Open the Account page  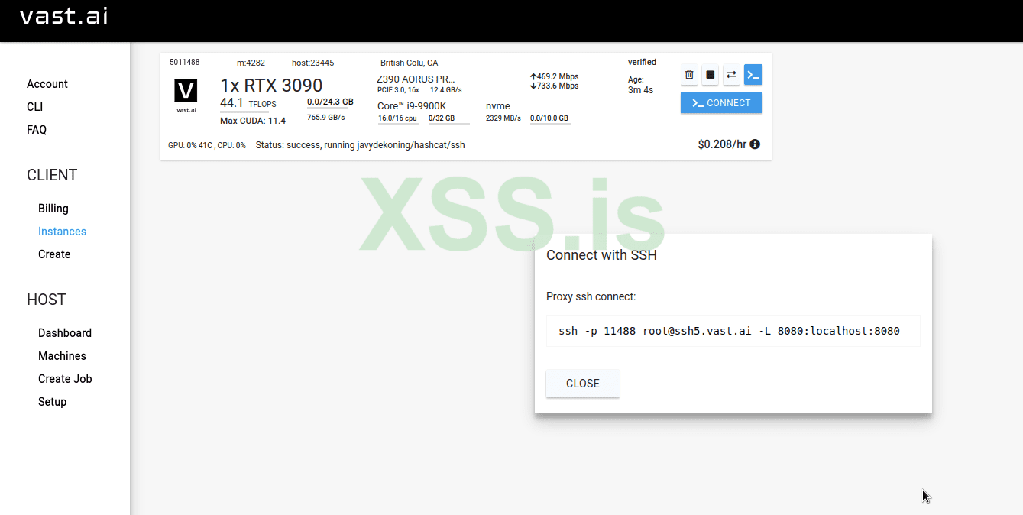pos(47,83)
